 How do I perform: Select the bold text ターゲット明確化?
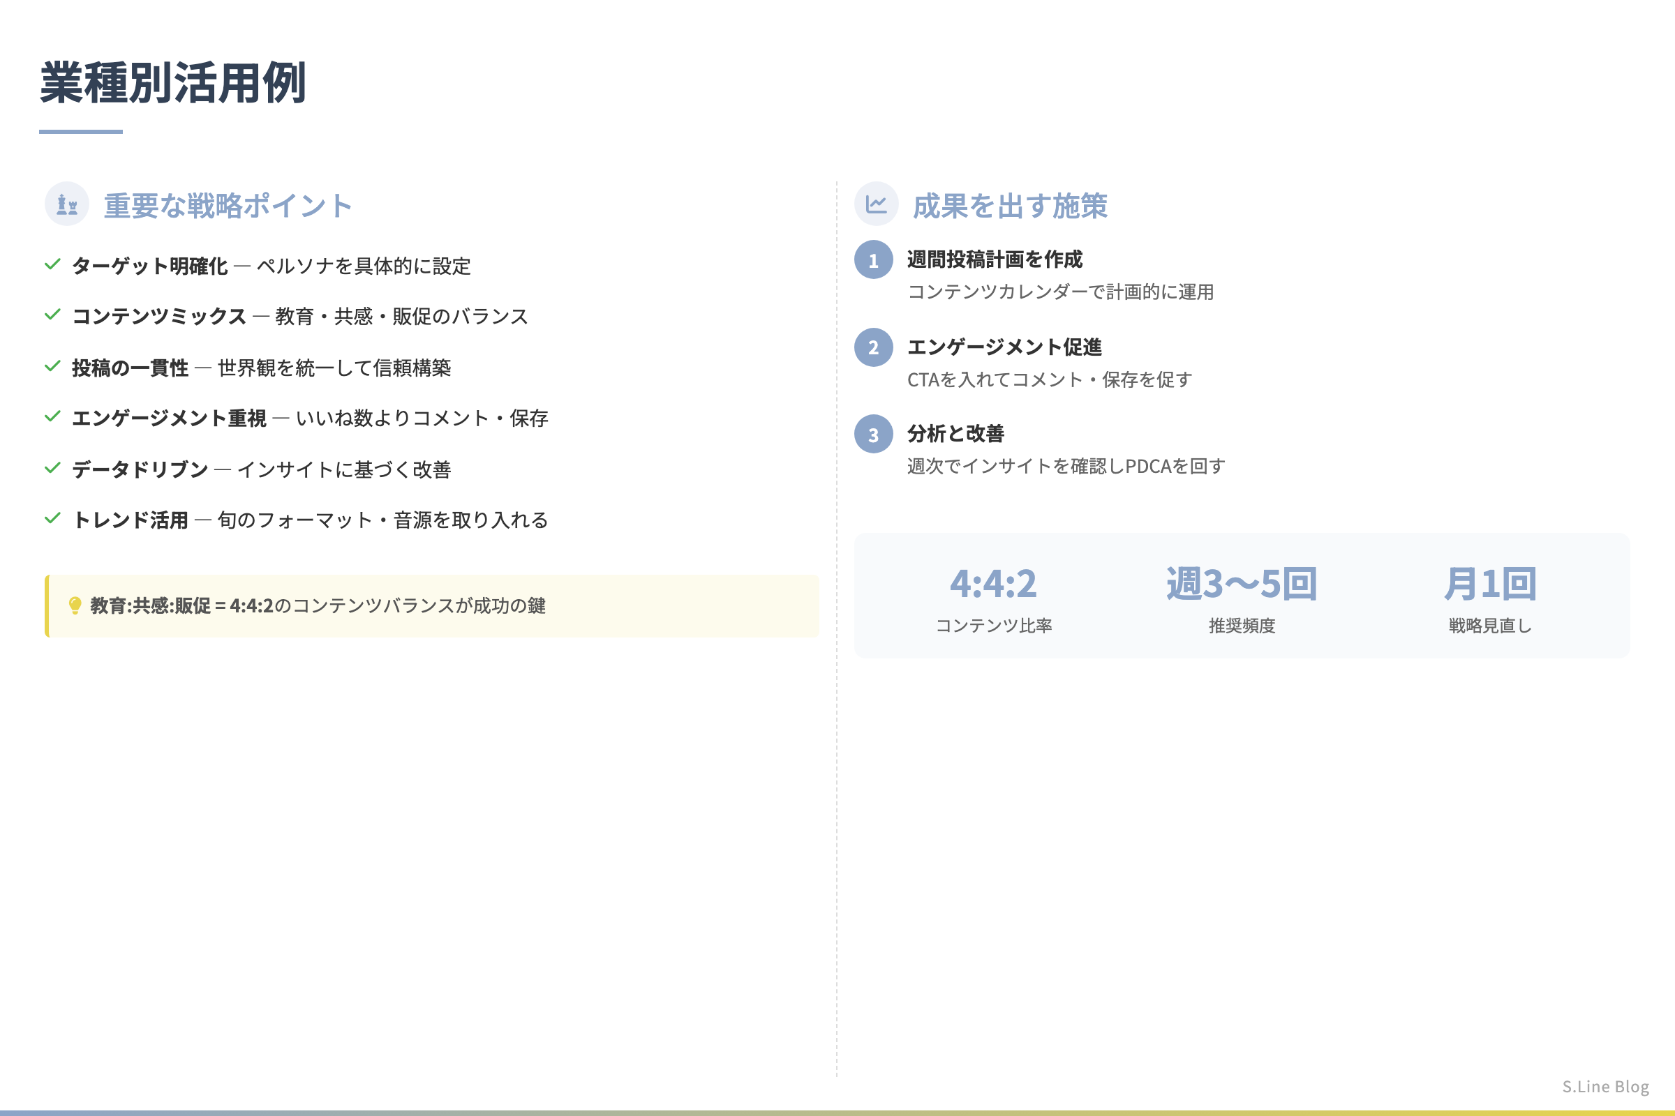tap(150, 266)
